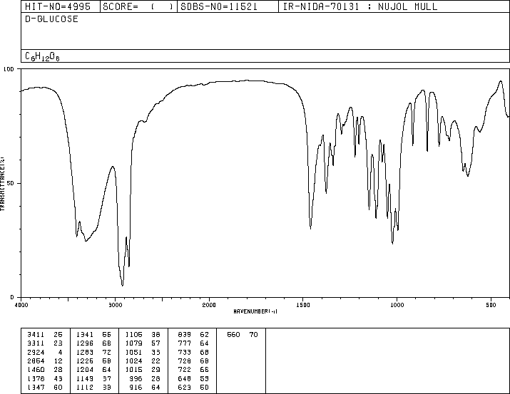
Task: Select the 1460 peak entry
Action: (x=36, y=370)
